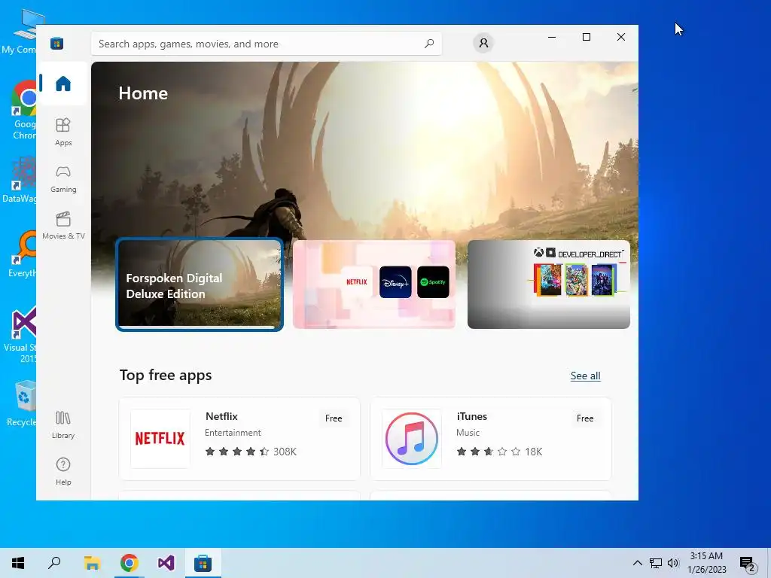Open the Home section in sidebar
The height and width of the screenshot is (578, 771).
click(63, 83)
